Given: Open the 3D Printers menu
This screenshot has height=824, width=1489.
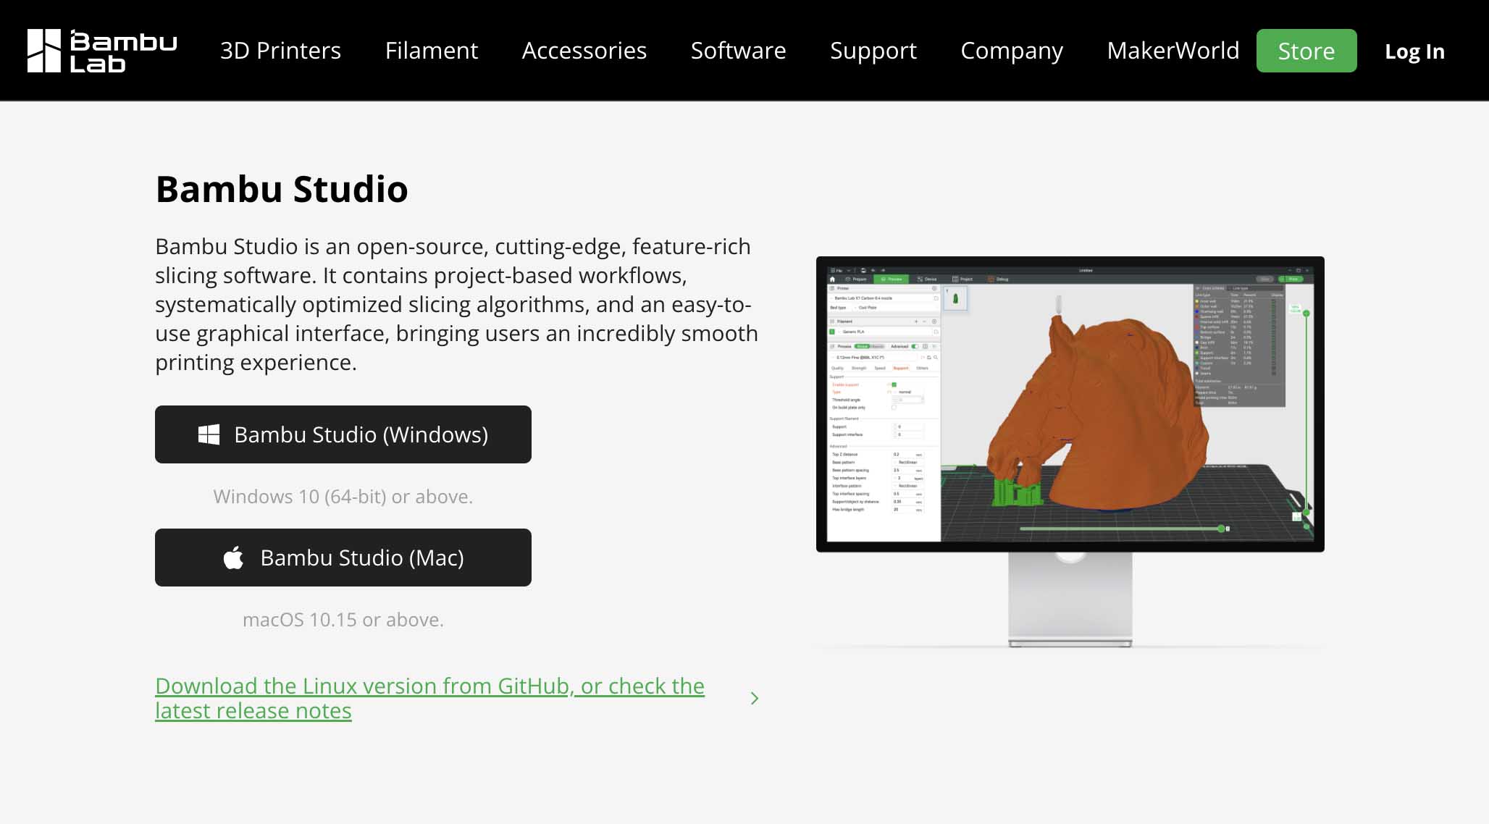Looking at the screenshot, I should (x=280, y=51).
